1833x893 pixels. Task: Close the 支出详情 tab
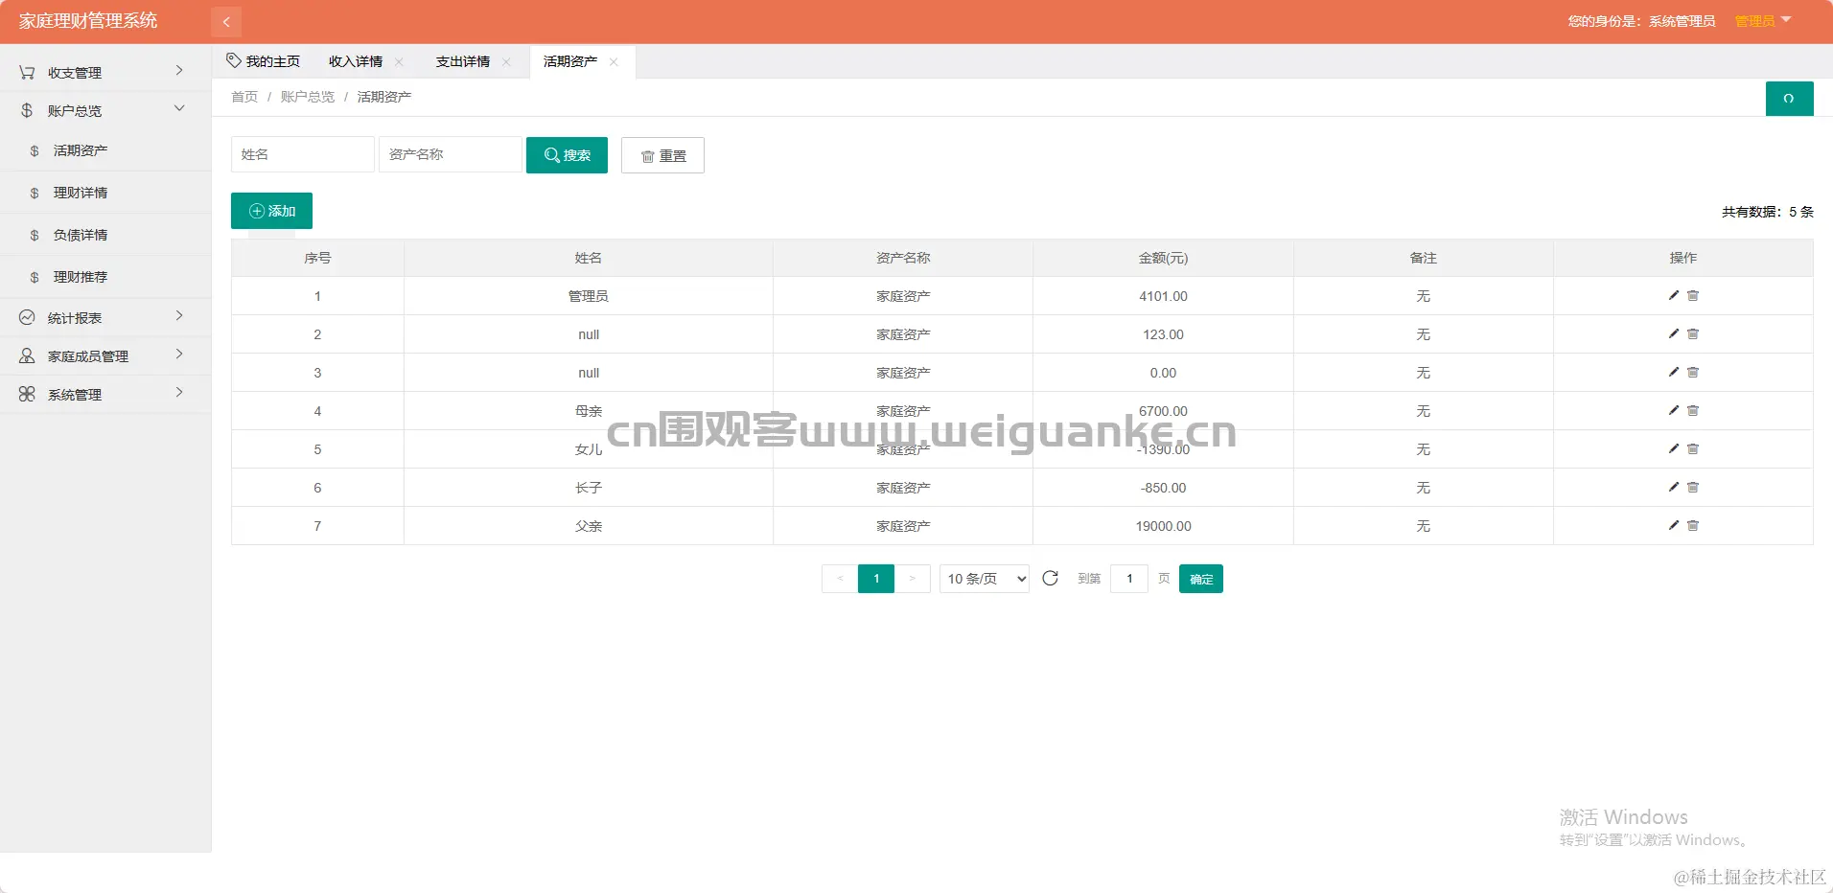tap(506, 61)
